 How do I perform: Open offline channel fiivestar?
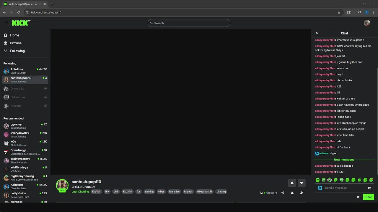25,106
